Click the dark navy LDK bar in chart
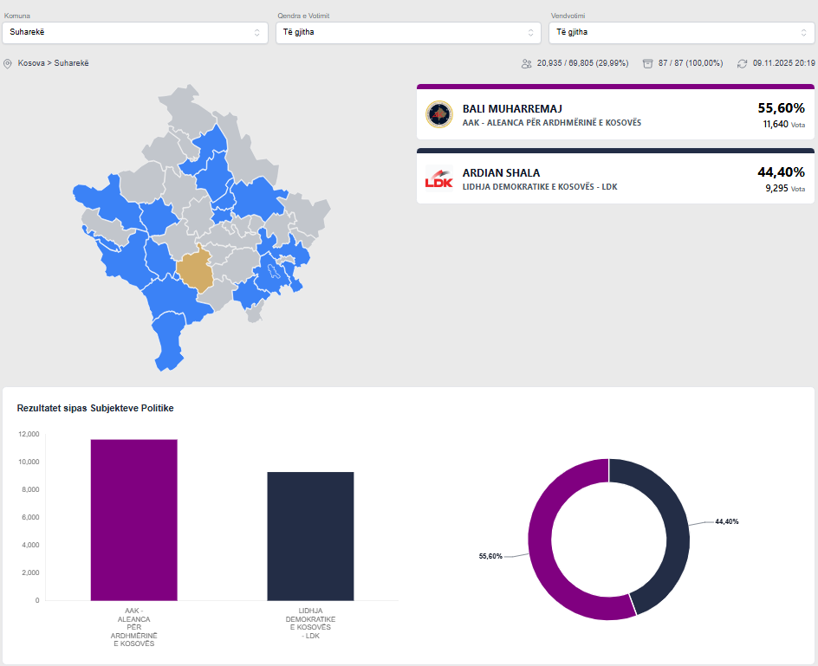The height and width of the screenshot is (666, 818). click(310, 535)
